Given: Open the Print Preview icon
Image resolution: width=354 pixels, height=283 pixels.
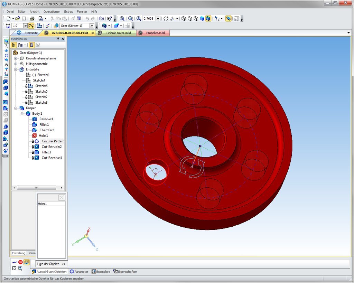Looking at the screenshot, I should click(x=41, y=19).
